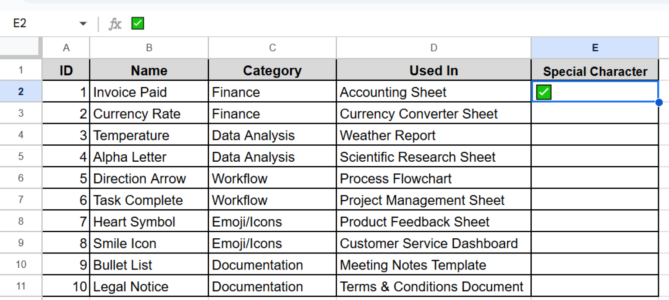Select column E header
The height and width of the screenshot is (300, 669).
pos(595,48)
